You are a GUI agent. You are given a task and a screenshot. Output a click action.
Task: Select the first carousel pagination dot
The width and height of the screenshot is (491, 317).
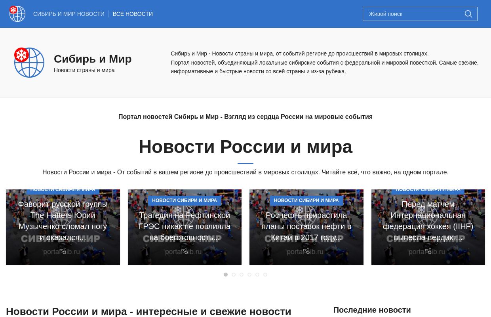226,275
